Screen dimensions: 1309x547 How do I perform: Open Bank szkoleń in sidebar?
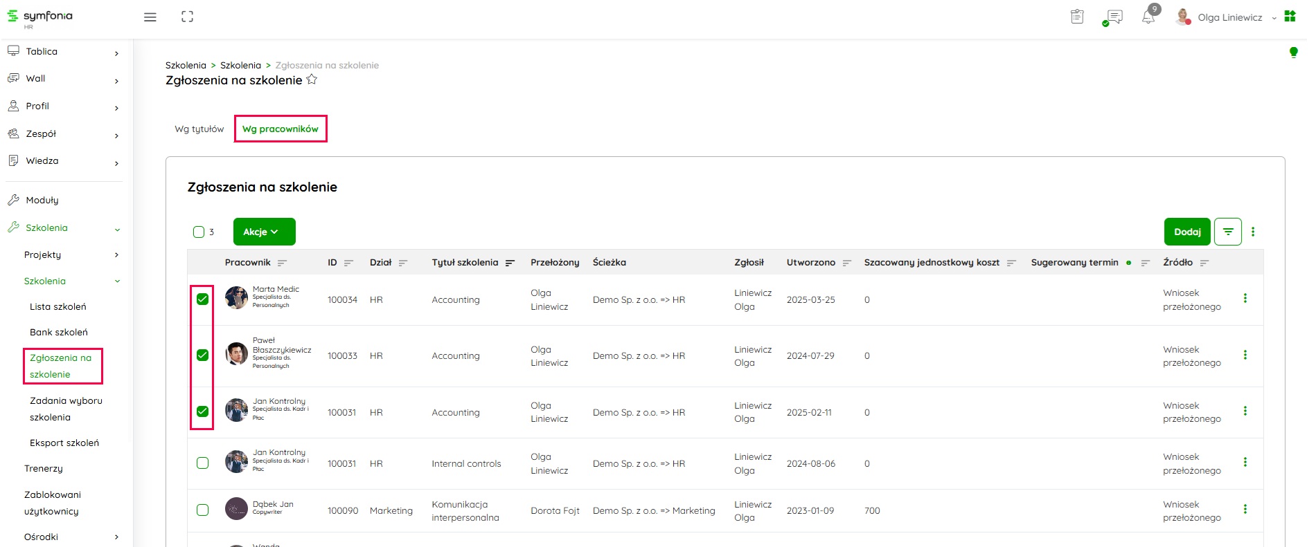click(x=59, y=332)
